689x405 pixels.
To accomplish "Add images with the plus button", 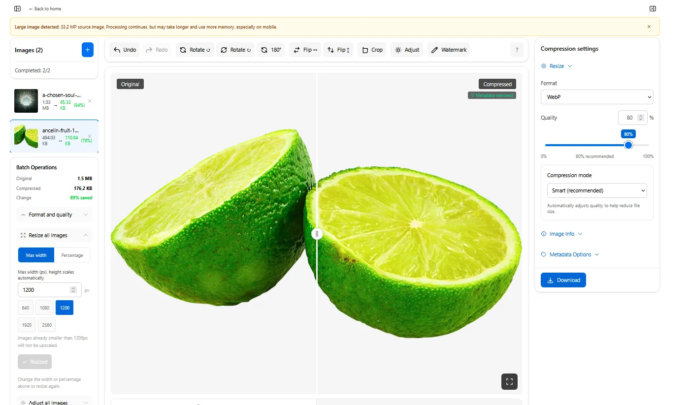I will pos(87,50).
